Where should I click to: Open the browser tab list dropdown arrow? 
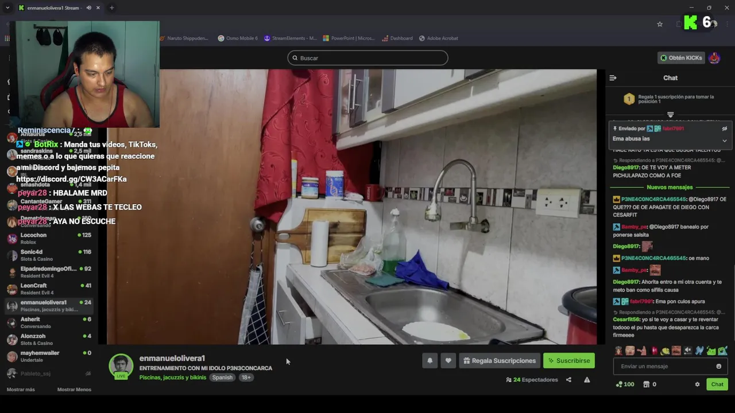coord(7,8)
